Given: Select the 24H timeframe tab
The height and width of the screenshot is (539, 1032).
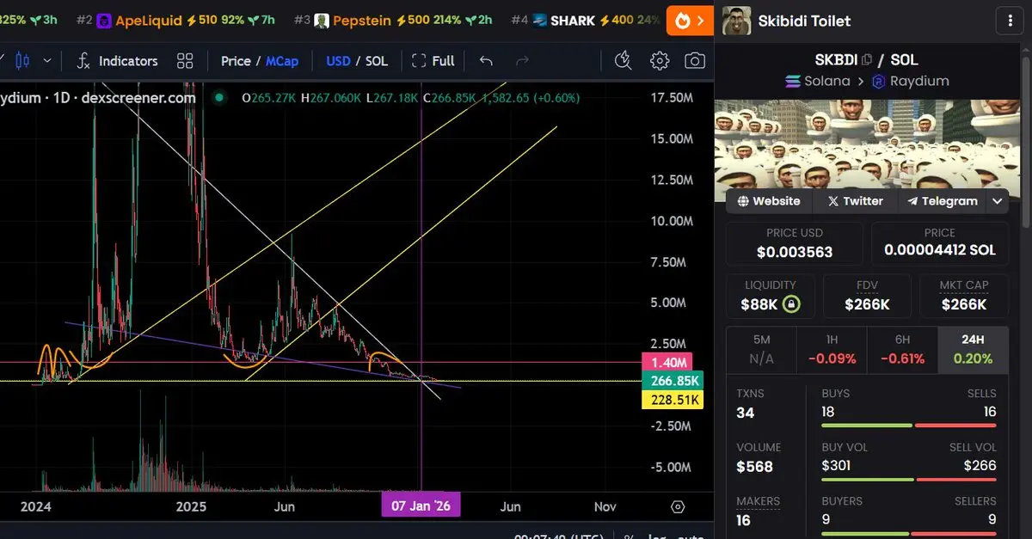Looking at the screenshot, I should pyautogui.click(x=974, y=350).
